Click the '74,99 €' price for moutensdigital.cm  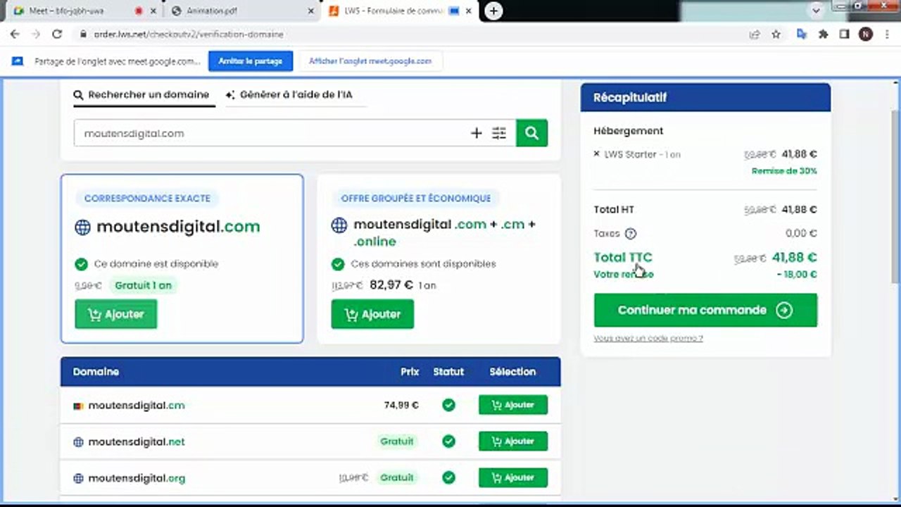click(x=401, y=406)
